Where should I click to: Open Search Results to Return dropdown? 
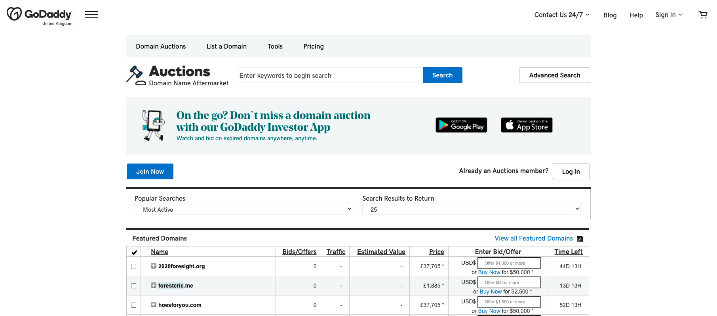coord(471,209)
